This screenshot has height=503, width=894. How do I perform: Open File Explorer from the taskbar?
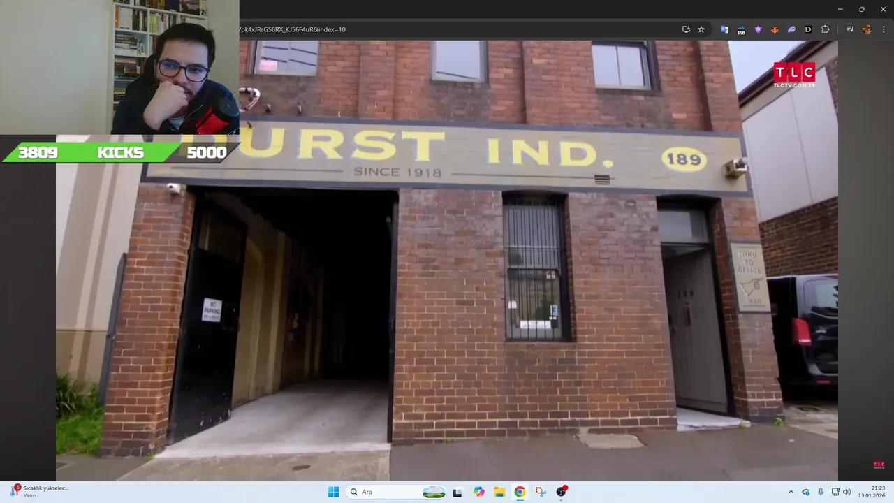(499, 492)
